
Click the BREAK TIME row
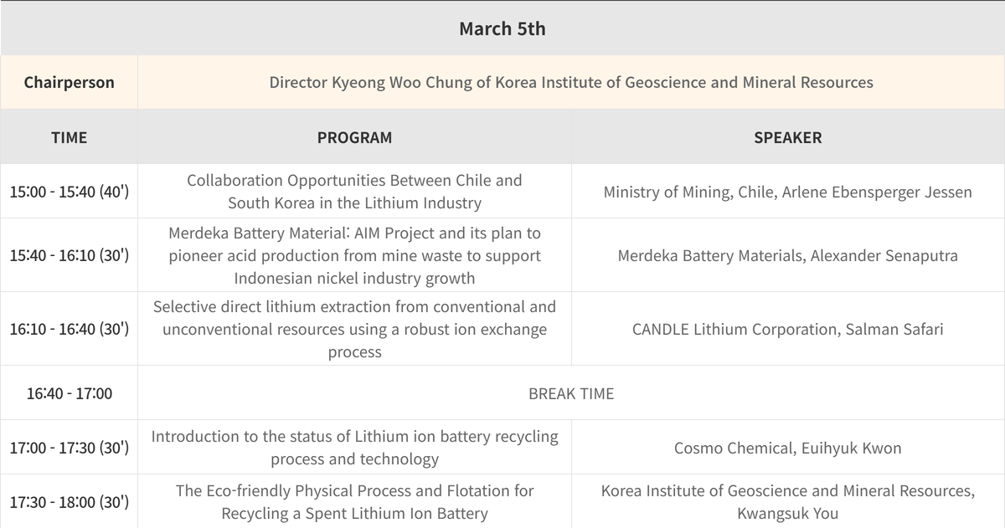[x=570, y=393]
